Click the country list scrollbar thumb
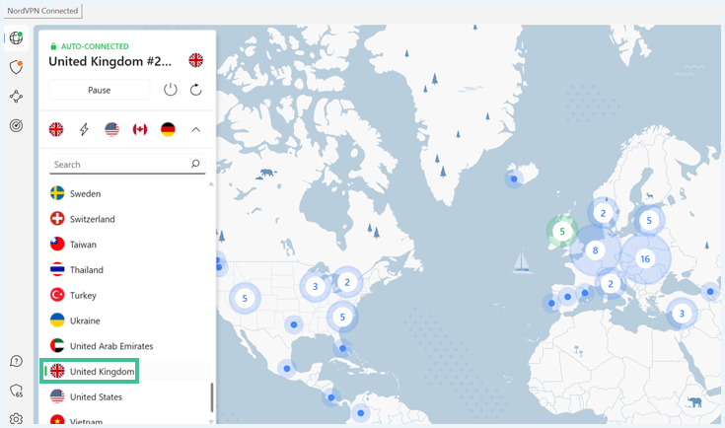This screenshot has width=725, height=428. (212, 397)
